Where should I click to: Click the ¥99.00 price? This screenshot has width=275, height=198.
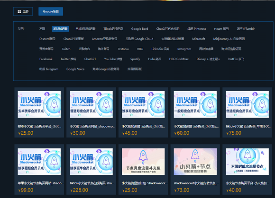(x=26, y=190)
